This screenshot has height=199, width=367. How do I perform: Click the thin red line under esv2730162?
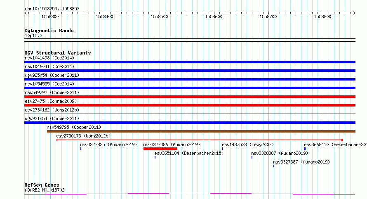(x=190, y=114)
